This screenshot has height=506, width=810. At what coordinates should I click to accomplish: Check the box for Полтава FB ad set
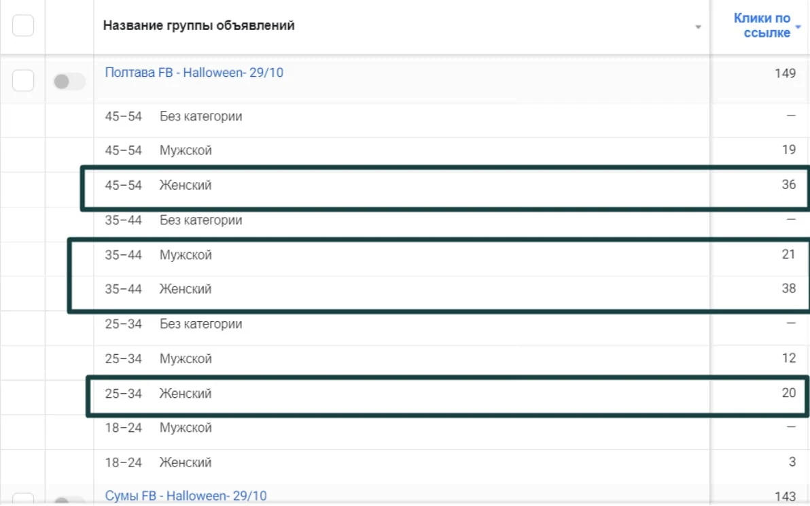pos(22,81)
